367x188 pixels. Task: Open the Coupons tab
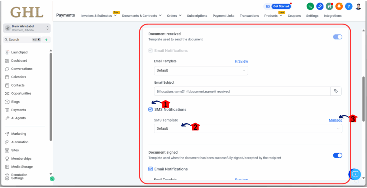294,16
